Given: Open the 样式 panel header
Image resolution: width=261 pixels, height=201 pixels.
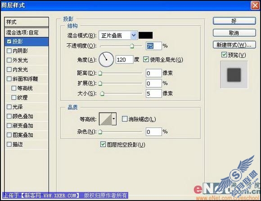Looking at the screenshot, I should point(27,22).
